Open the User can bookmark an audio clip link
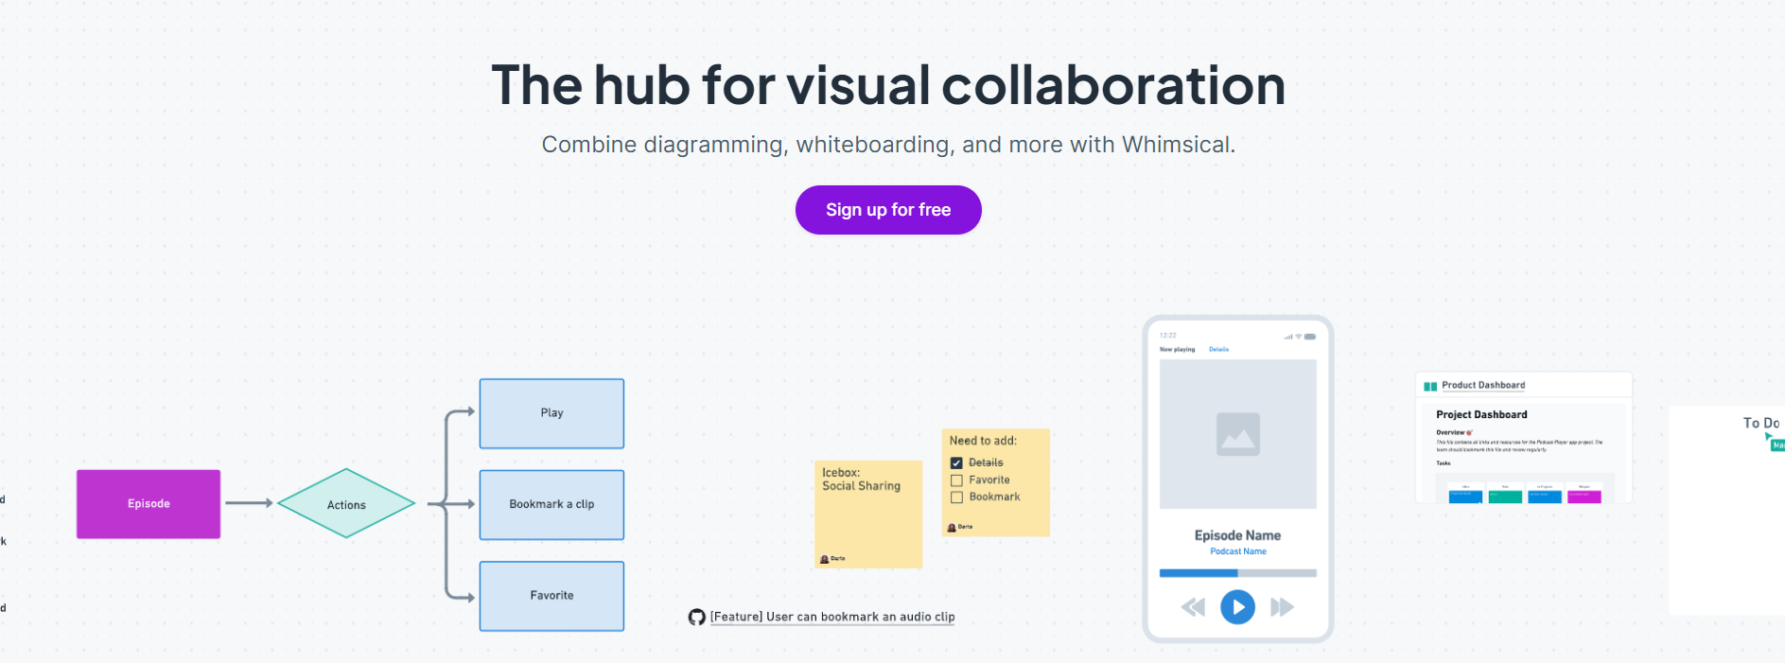1785x663 pixels. tap(832, 617)
